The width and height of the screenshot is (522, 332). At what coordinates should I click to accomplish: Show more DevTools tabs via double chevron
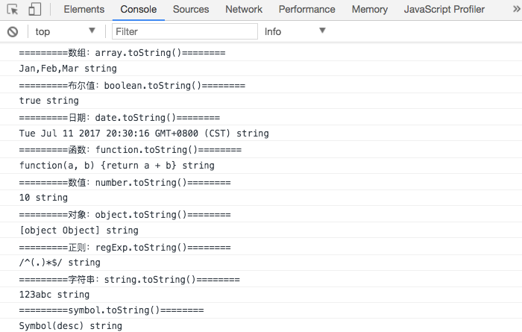point(517,9)
